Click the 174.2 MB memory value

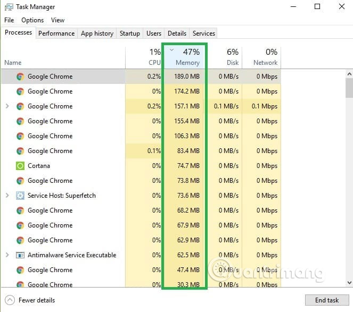[x=187, y=91]
